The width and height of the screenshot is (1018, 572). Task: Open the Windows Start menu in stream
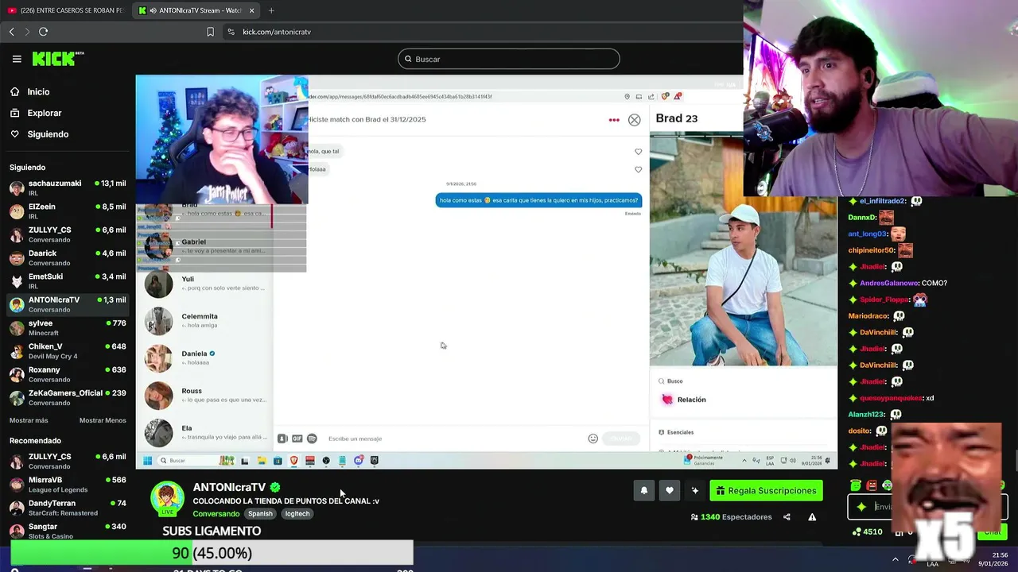pos(148,461)
